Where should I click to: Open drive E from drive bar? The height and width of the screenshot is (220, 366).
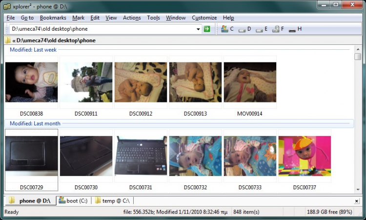coord(262,29)
